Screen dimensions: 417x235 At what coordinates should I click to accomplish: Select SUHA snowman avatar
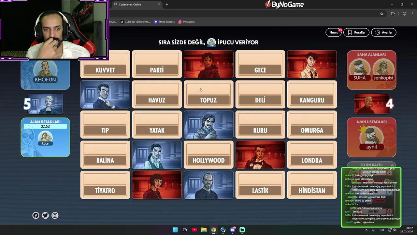point(360,69)
